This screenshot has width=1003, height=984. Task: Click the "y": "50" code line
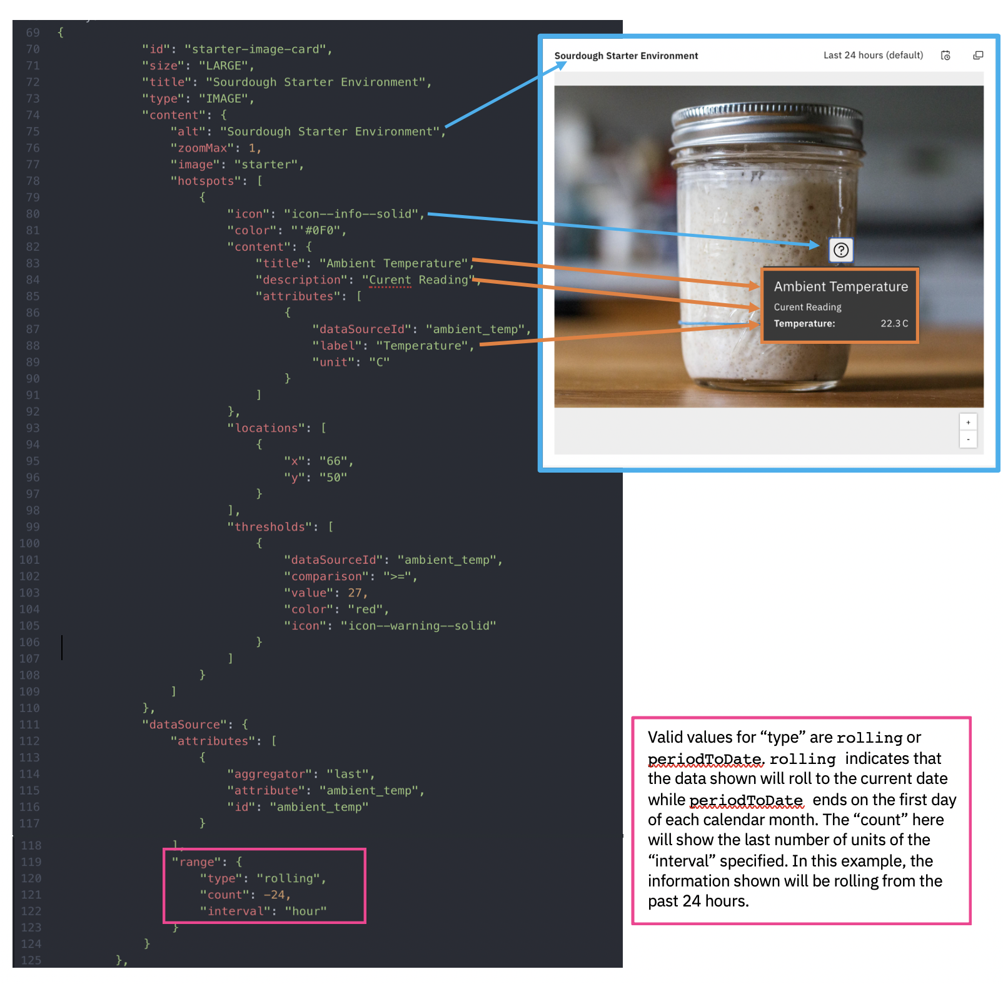pyautogui.click(x=315, y=477)
